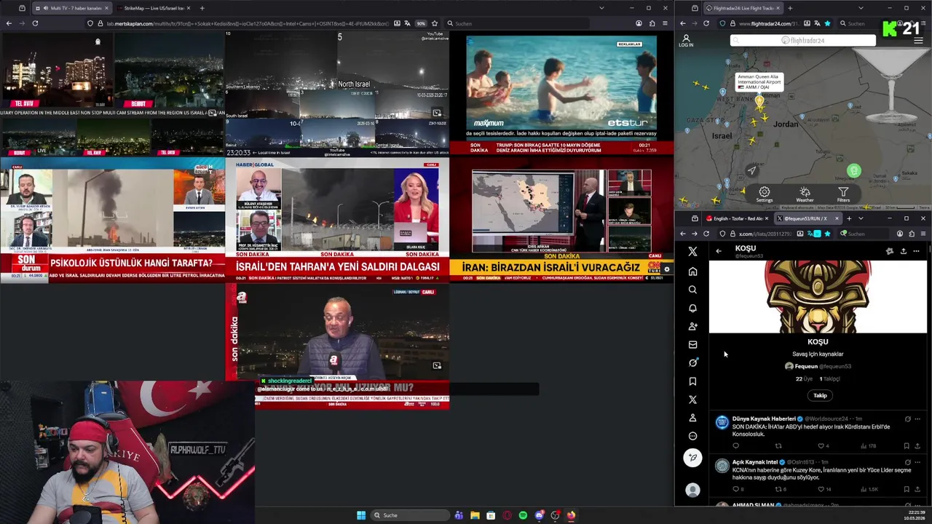Viewport: 932px width, 524px height.
Task: Bookmark the flightradar24 page with star icon
Action: point(827,23)
